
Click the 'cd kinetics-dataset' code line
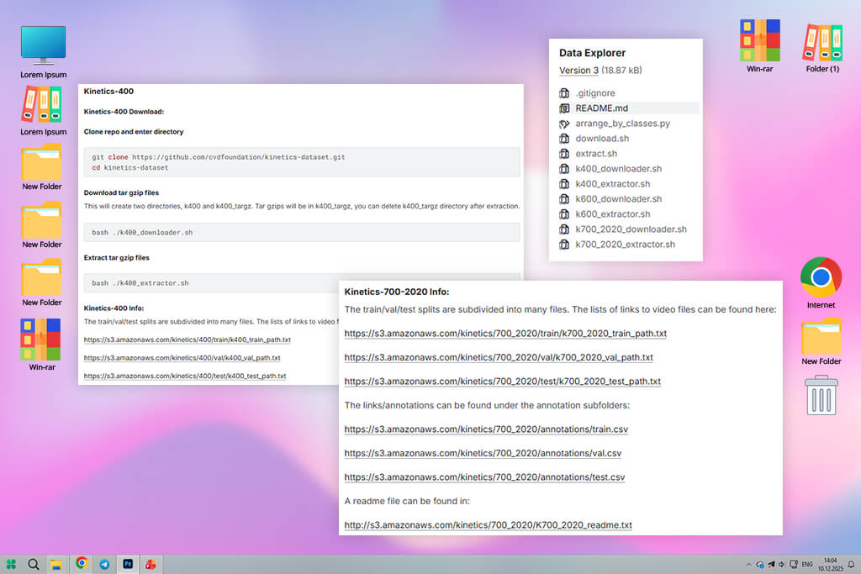[130, 168]
